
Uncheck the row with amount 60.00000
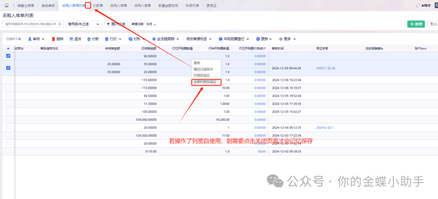tap(8, 56)
